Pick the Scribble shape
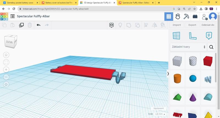 coord(208,79)
